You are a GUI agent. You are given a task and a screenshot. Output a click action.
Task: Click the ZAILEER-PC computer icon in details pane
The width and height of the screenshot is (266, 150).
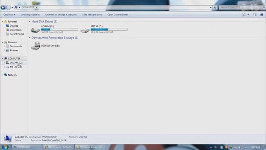[7, 139]
